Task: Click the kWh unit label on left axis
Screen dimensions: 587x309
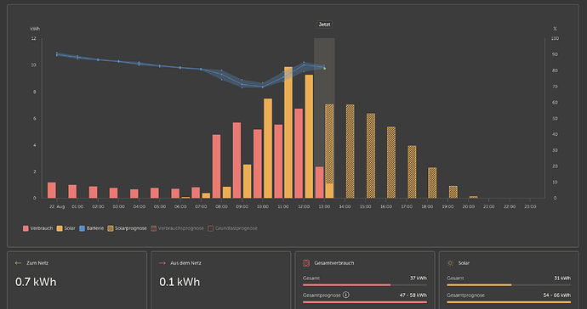Action: coord(35,29)
